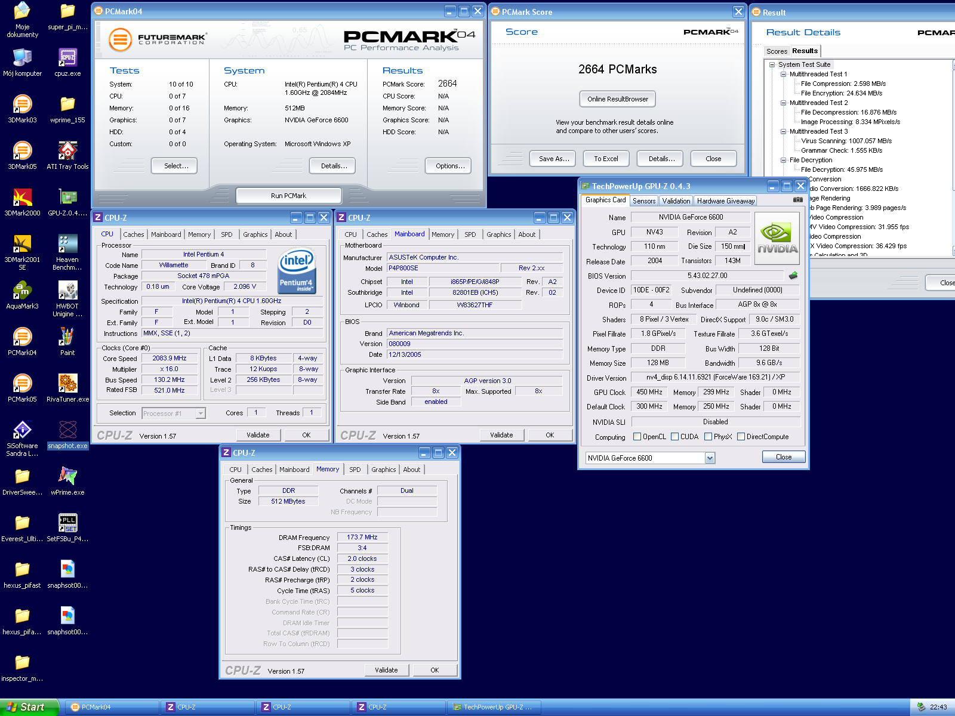Collapse the Multithreaded Test 2 node

[783, 103]
